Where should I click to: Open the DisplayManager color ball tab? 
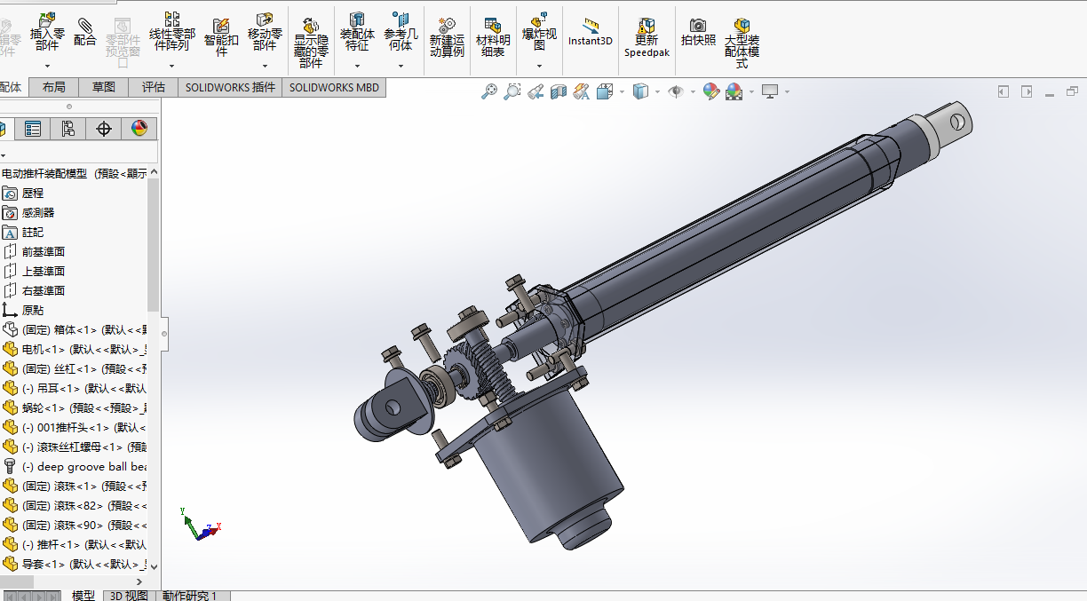(139, 129)
